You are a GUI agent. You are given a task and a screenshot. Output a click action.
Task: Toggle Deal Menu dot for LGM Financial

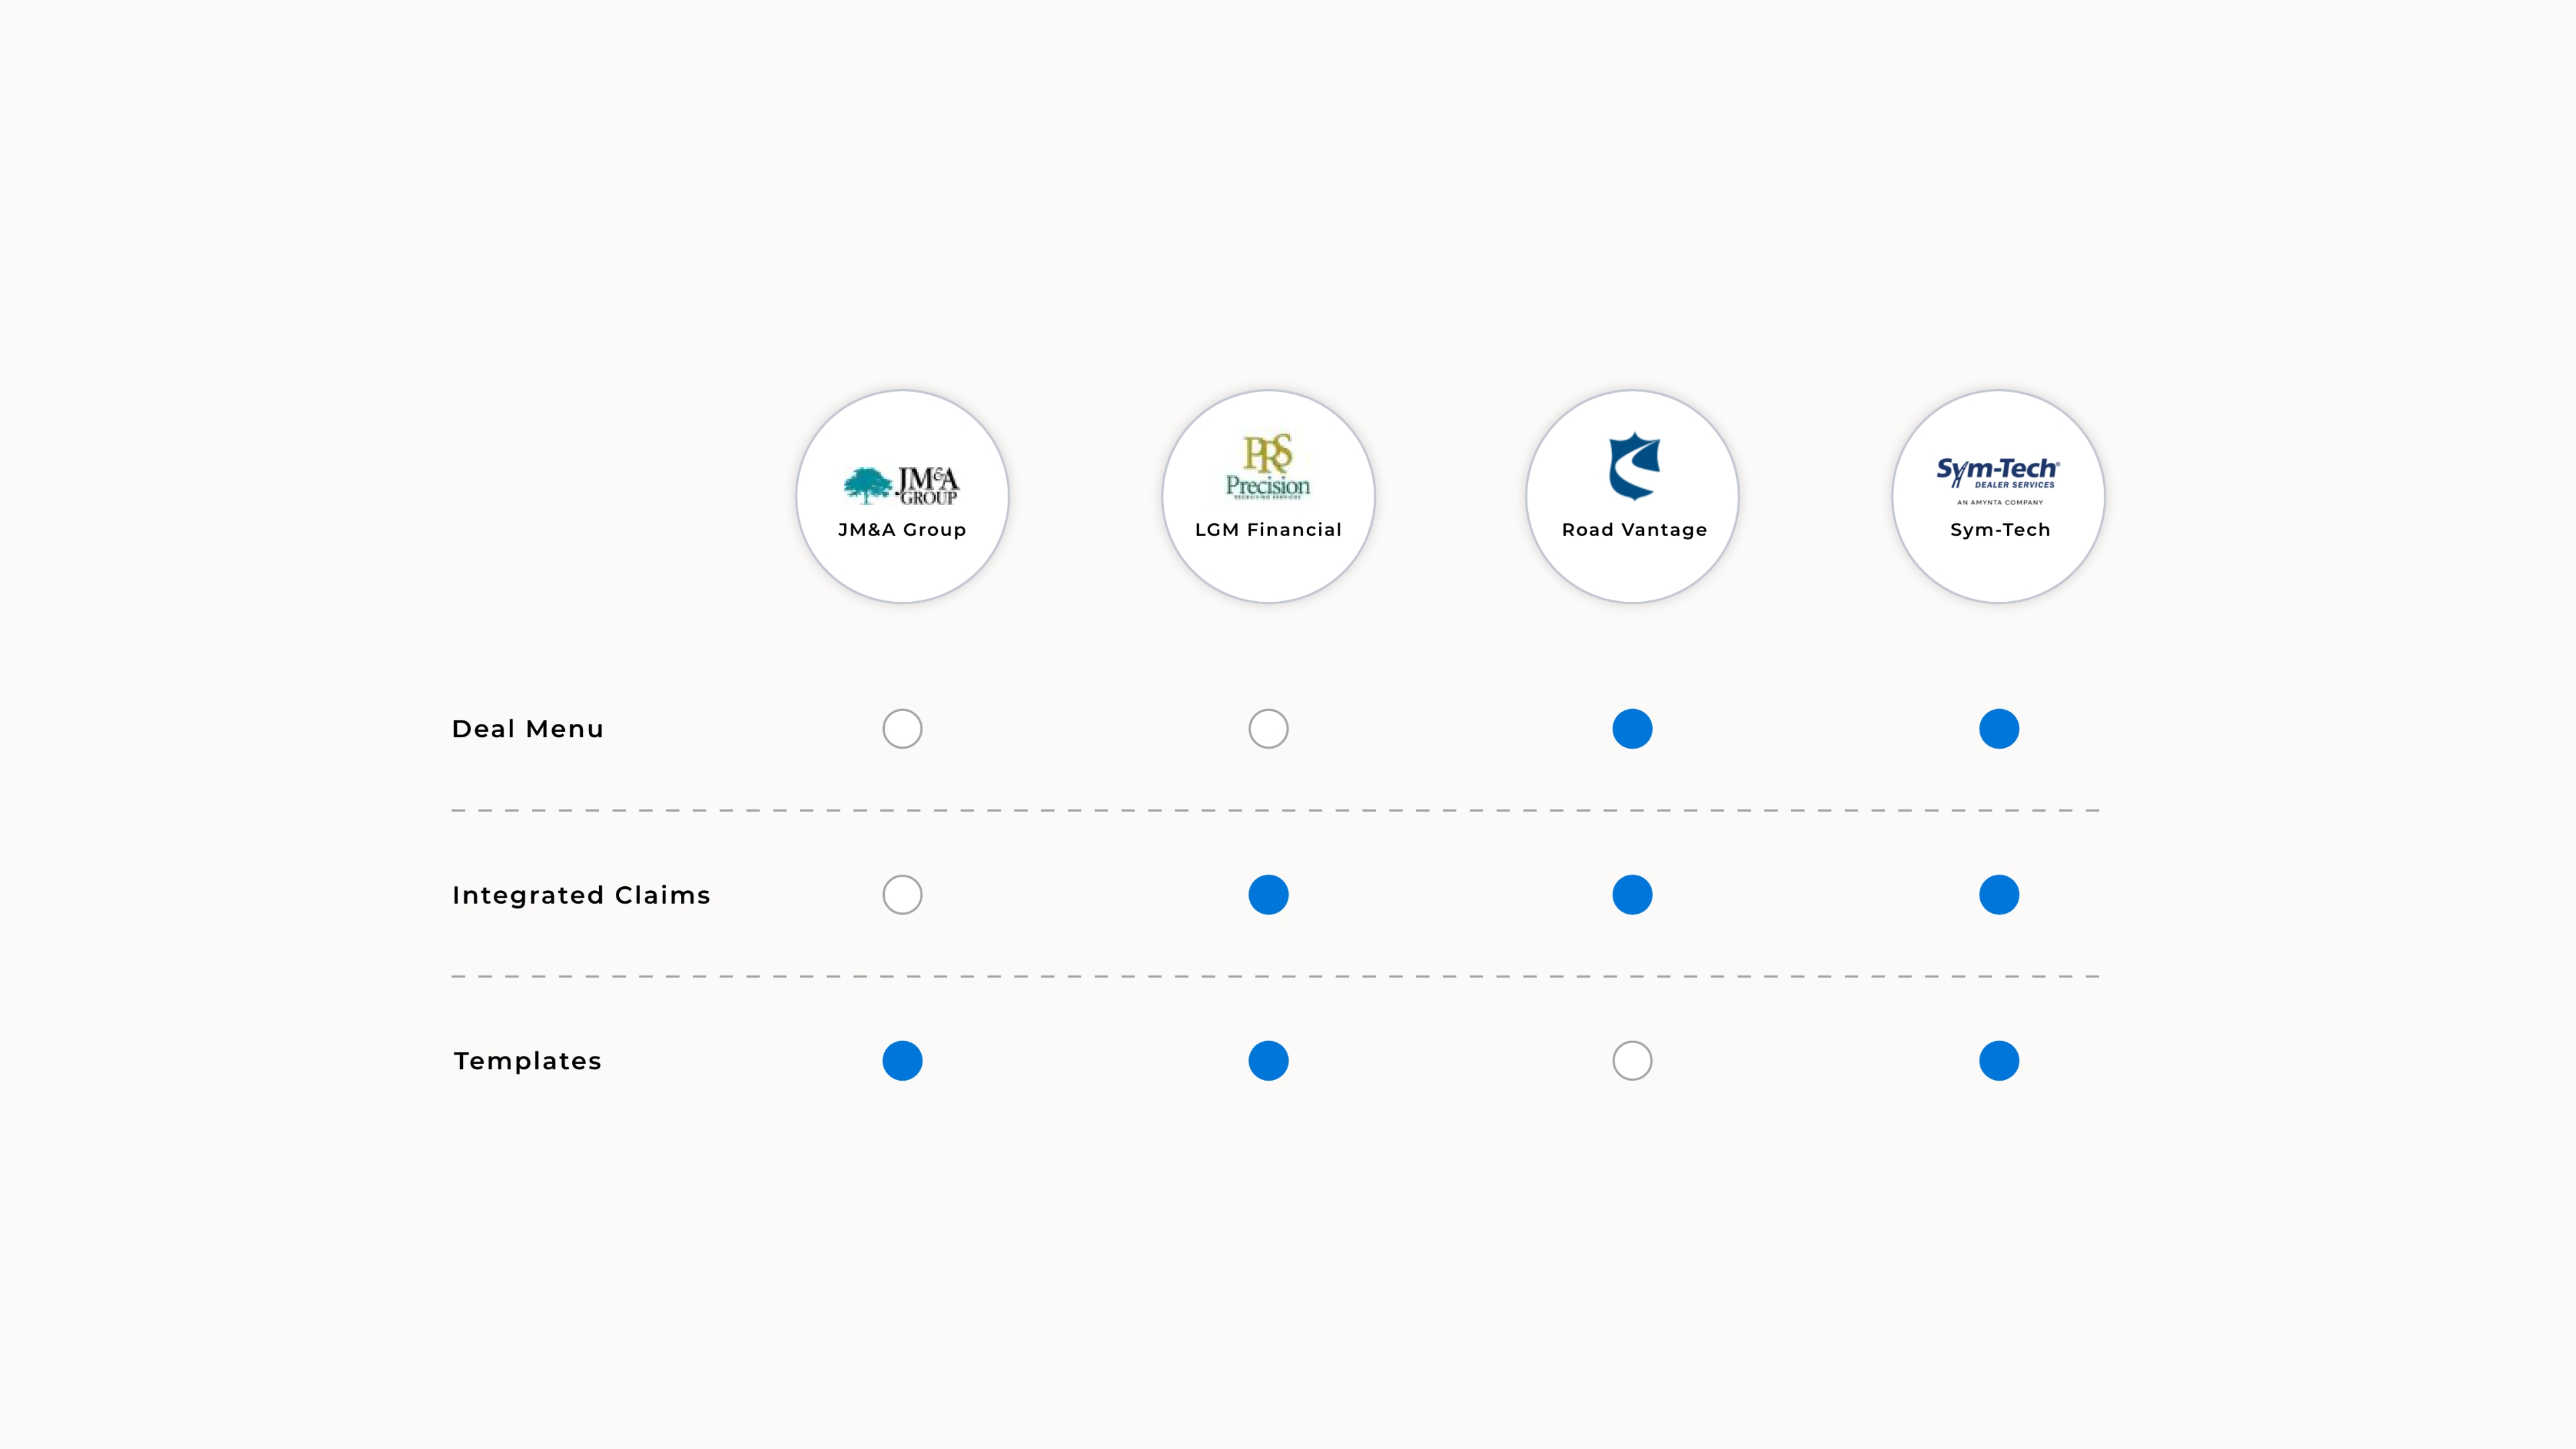1268,729
